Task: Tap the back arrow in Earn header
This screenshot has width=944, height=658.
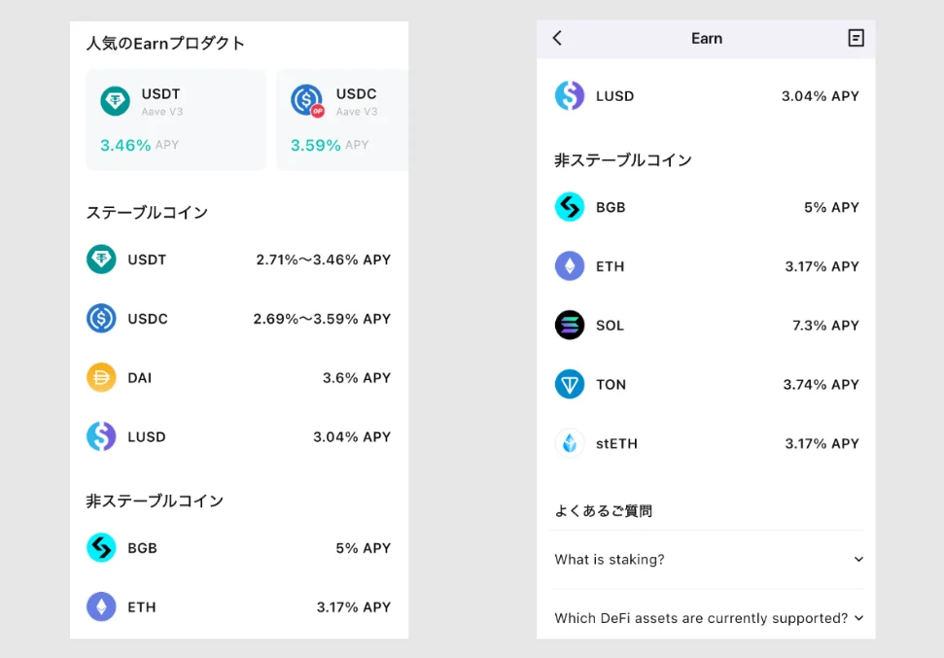Action: (557, 38)
